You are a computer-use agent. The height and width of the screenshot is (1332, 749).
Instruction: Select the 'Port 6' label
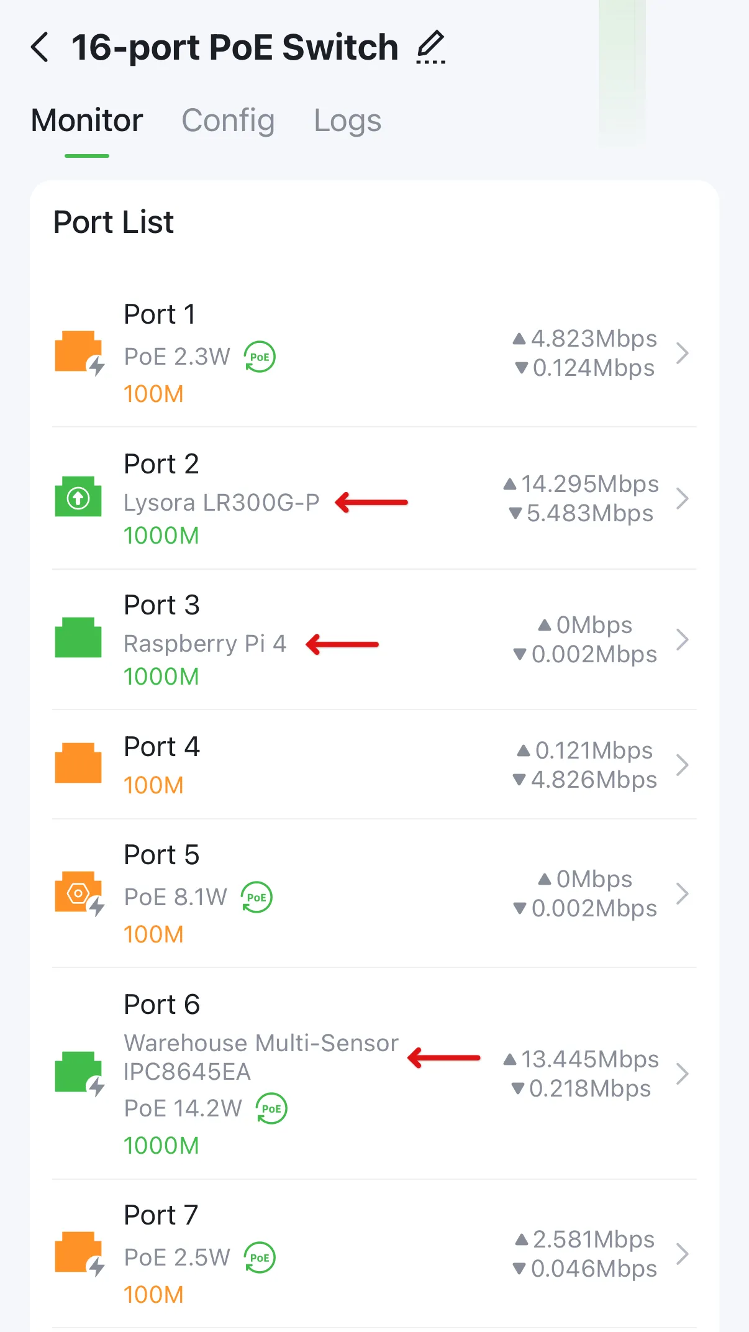(x=161, y=1005)
